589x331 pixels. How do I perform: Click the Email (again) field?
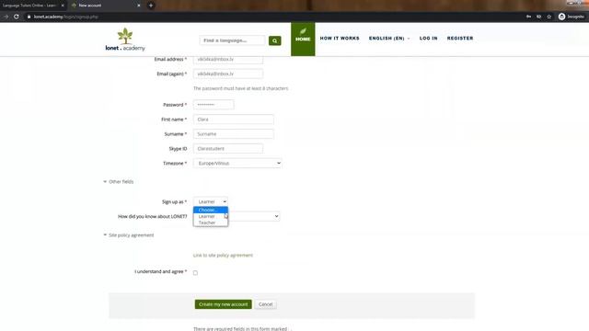[228, 74]
